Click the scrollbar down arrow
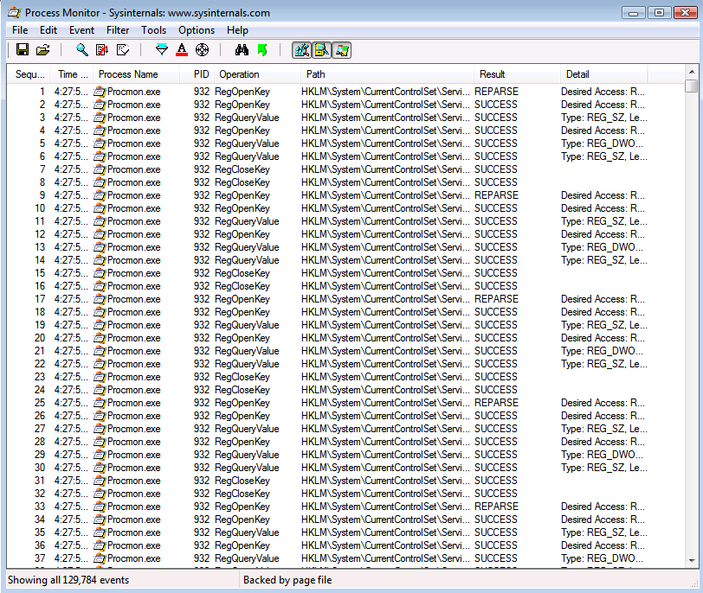This screenshot has width=703, height=593. pyautogui.click(x=692, y=560)
